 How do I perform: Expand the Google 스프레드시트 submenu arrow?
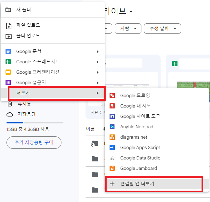tap(98, 62)
